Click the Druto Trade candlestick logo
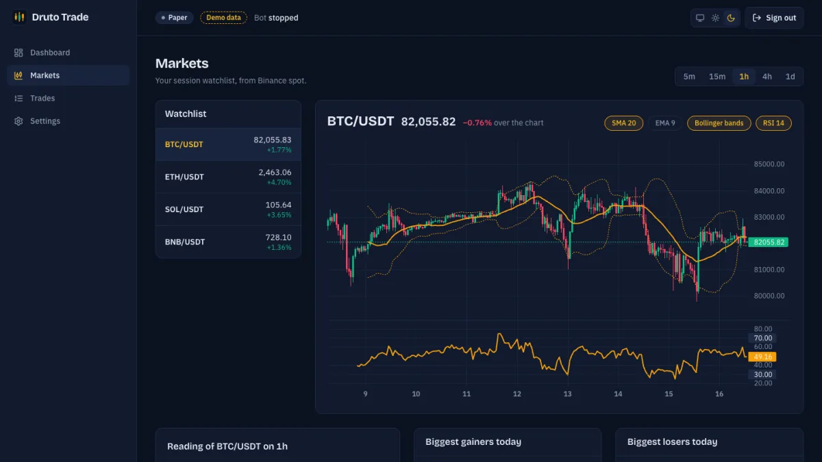The width and height of the screenshot is (822, 462). click(19, 17)
